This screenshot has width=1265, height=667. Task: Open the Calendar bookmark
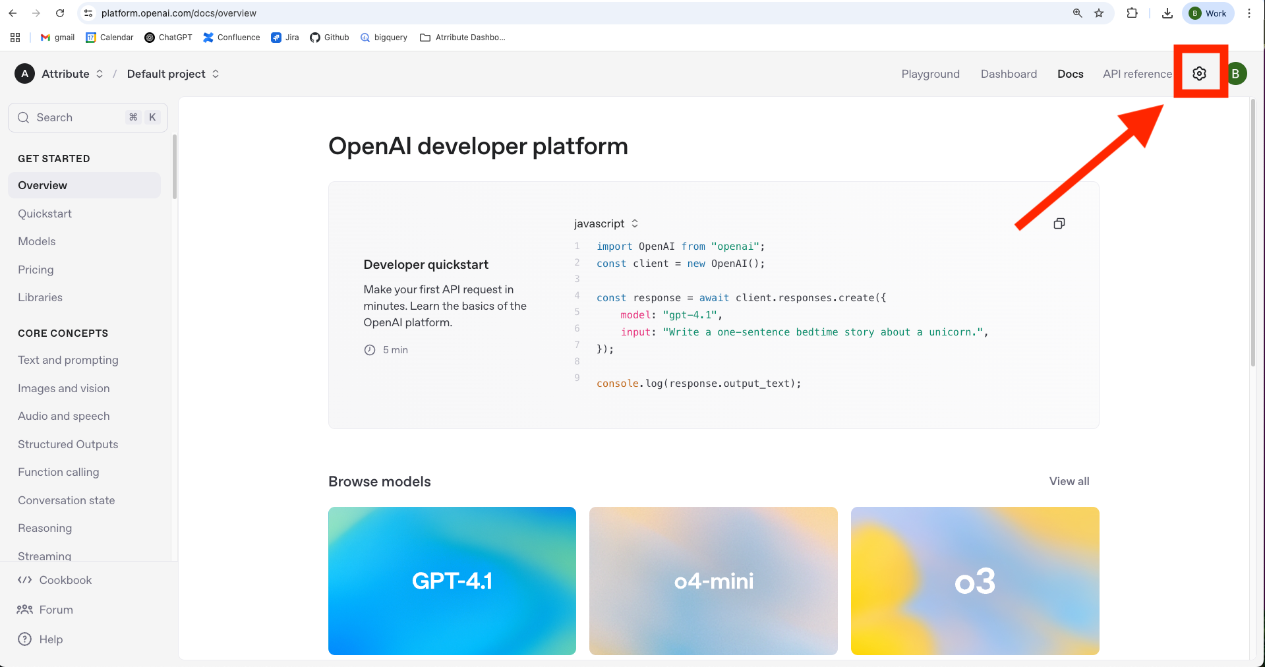click(109, 38)
